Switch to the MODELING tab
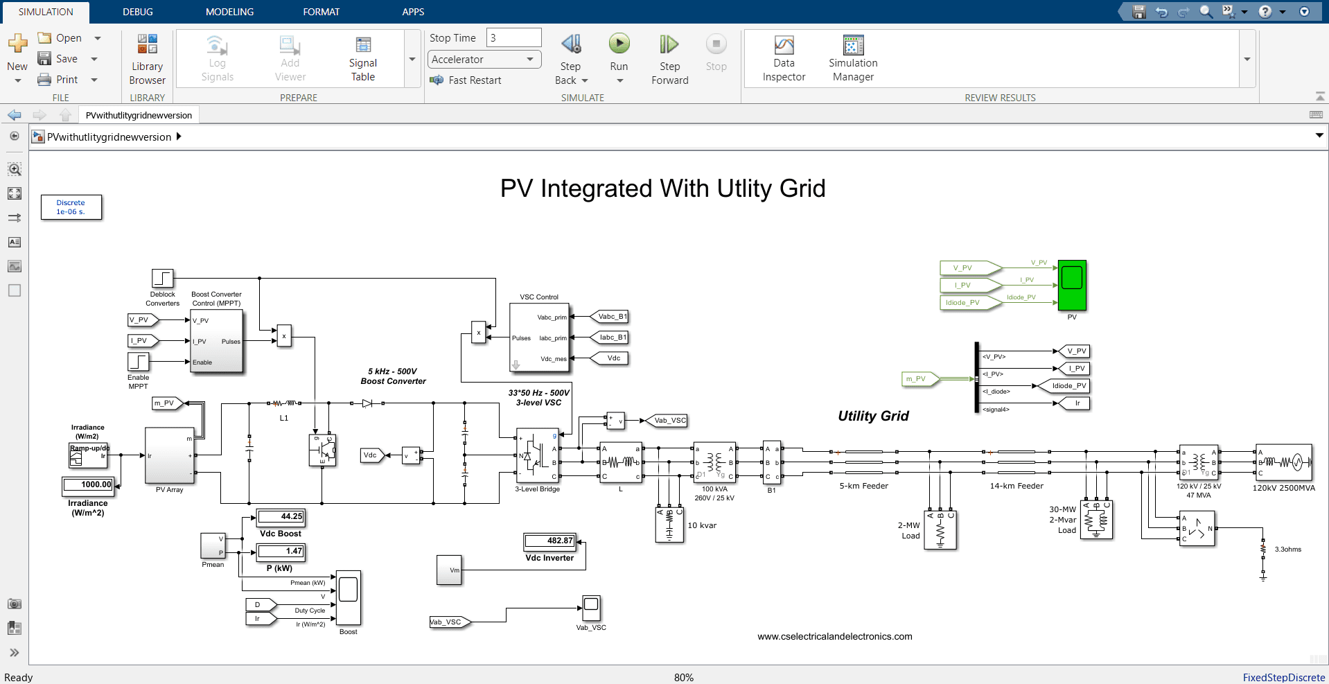Viewport: 1329px width, 684px height. (x=229, y=12)
